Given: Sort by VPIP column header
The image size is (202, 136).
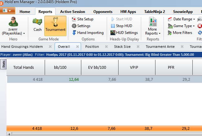Looking at the screenshot, I should coord(137,67).
